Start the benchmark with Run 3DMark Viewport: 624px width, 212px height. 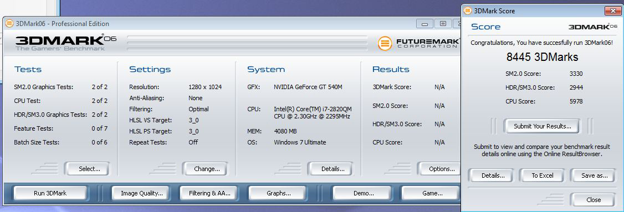[50, 193]
